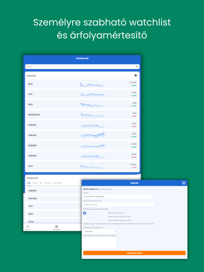The height and width of the screenshot is (272, 204).
Task: Open the BUX watchlist row
Action: (82, 84)
